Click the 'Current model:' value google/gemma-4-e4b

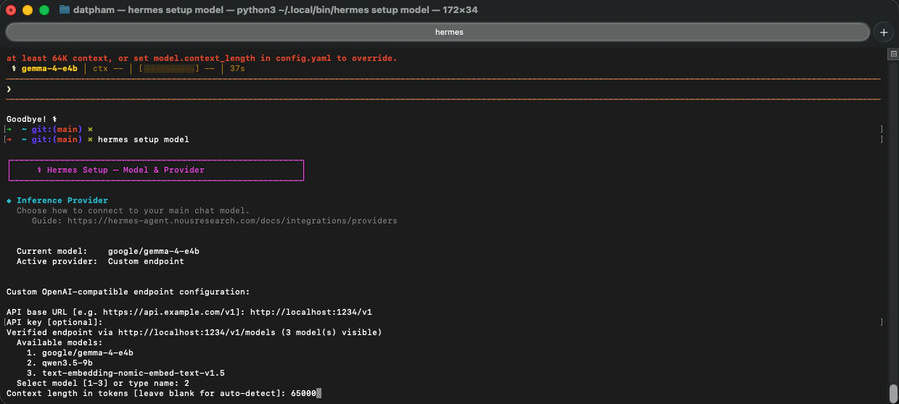click(x=154, y=251)
